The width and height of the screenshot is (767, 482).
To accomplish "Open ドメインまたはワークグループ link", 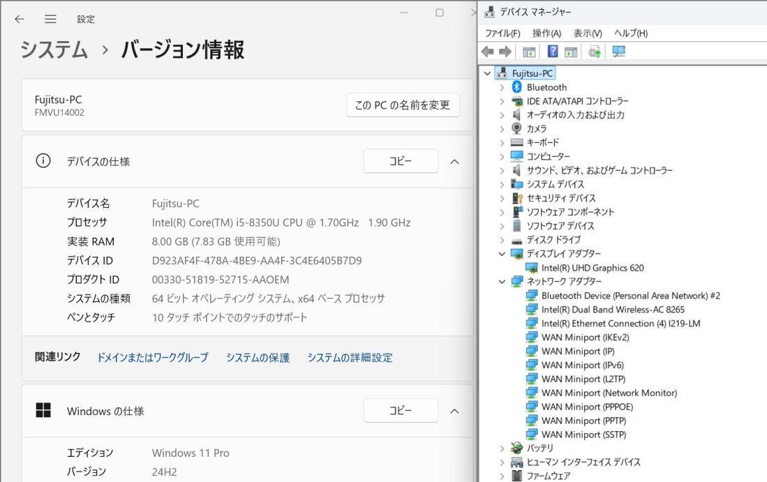I will pyautogui.click(x=153, y=357).
